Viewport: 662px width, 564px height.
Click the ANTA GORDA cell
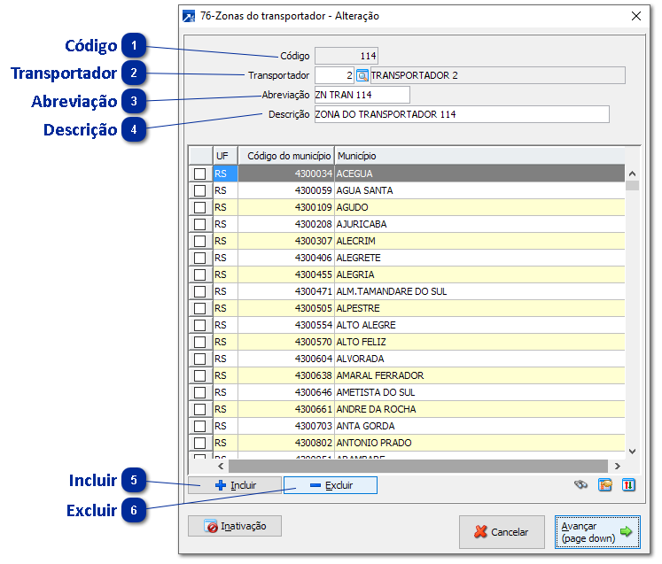point(479,426)
